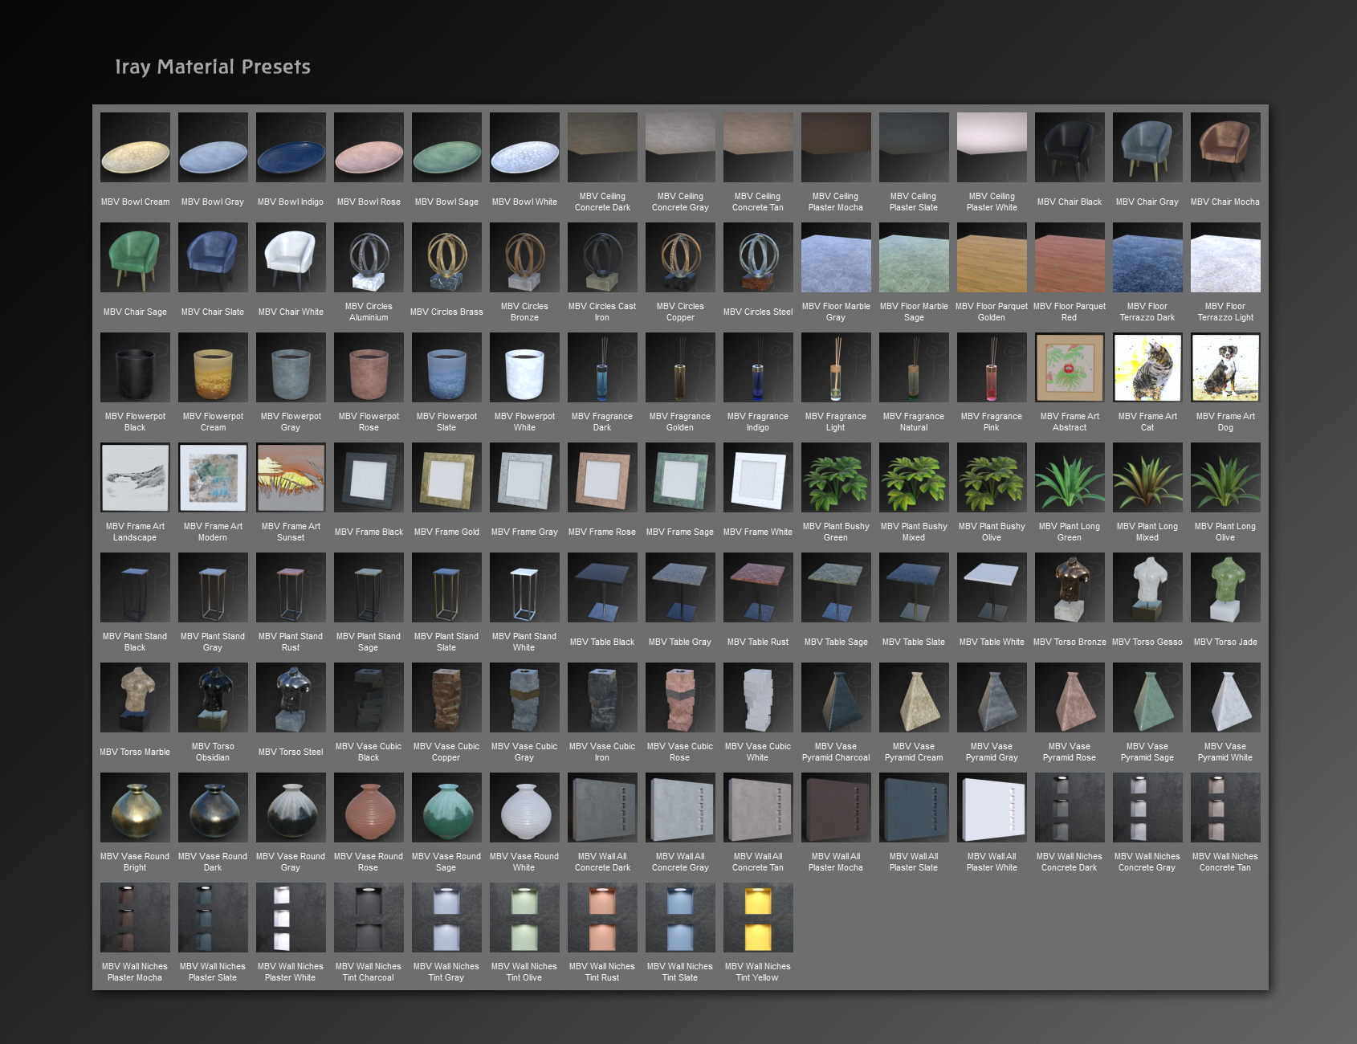Viewport: 1357px width, 1044px height.
Task: Open the MBV Frame Art Cat preset
Action: pos(1147,367)
